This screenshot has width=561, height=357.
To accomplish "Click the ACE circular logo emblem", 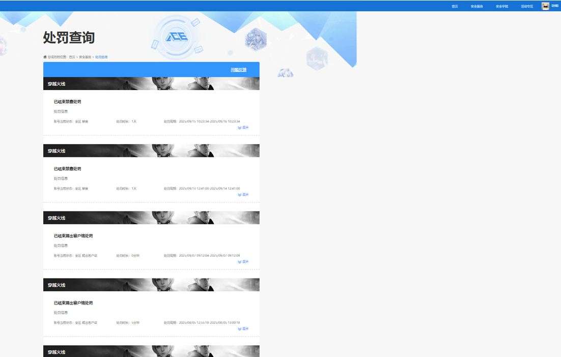I will 176,37.
